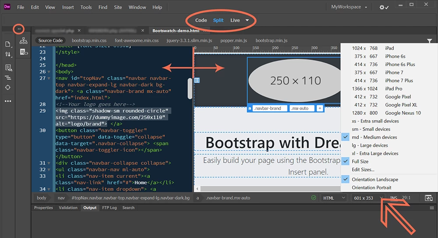
Task: Collapse code fold arrow on line 34
Action: point(49,189)
